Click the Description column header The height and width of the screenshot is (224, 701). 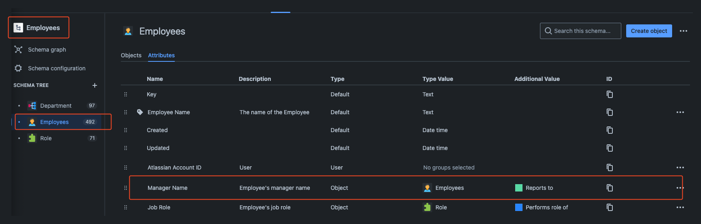click(255, 79)
